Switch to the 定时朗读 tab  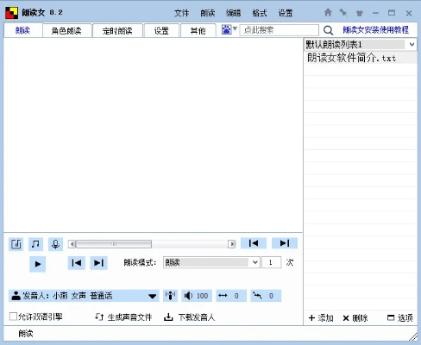pos(117,31)
